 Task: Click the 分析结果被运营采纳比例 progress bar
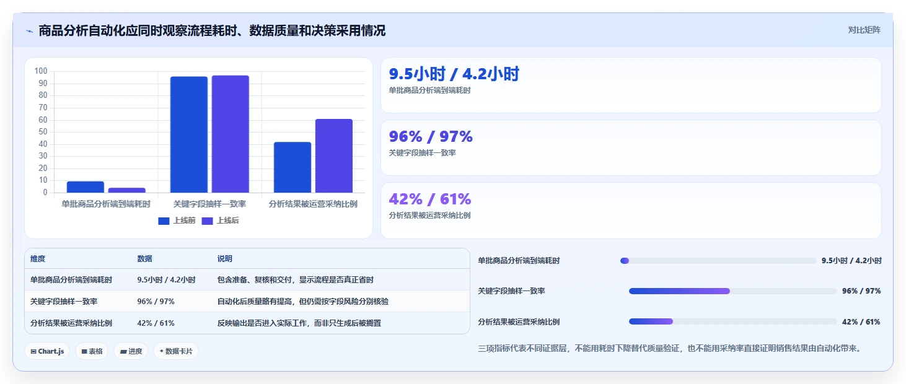coord(733,321)
